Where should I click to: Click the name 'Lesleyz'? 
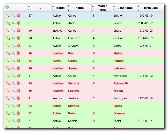click(x=74, y=91)
